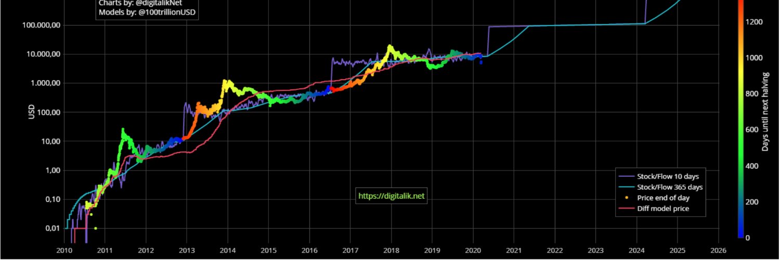Click the 2010 x-axis label

tap(64, 251)
